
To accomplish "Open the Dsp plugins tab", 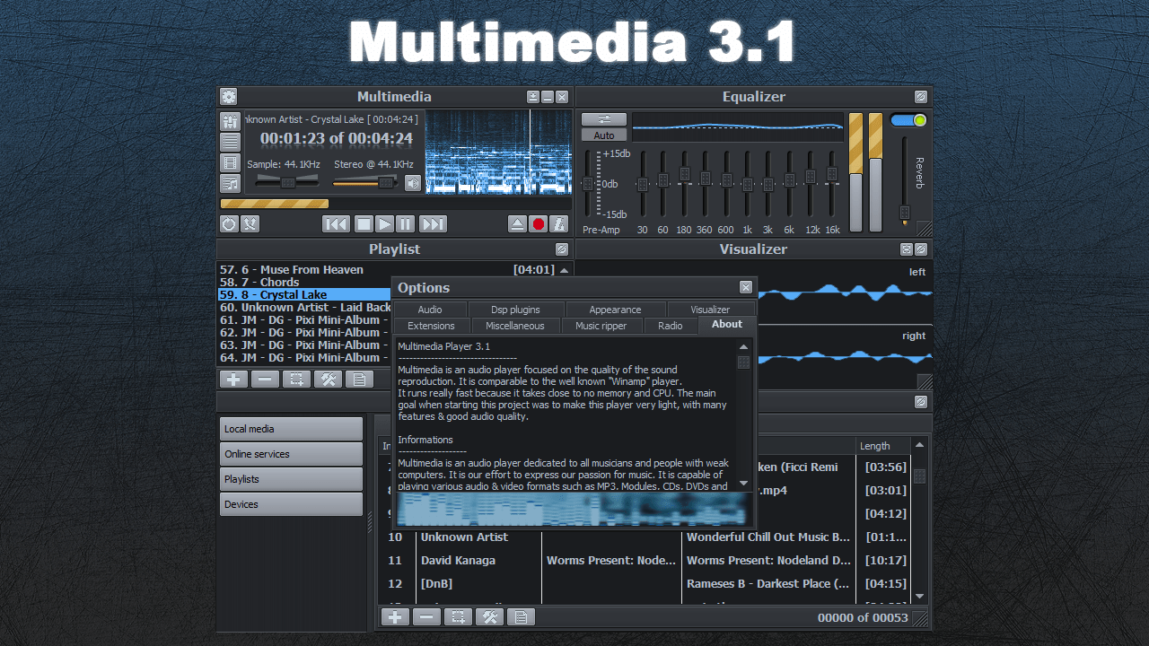I will (x=515, y=310).
